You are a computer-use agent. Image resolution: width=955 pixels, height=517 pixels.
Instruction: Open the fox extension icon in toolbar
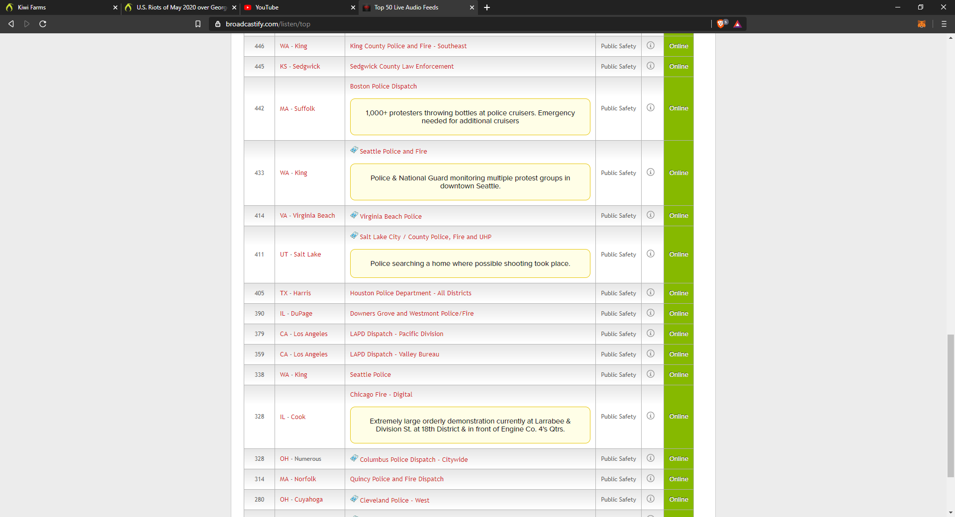click(x=922, y=24)
